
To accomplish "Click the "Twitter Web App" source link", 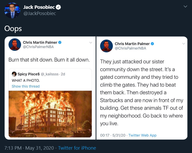I will [x=142, y=135].
